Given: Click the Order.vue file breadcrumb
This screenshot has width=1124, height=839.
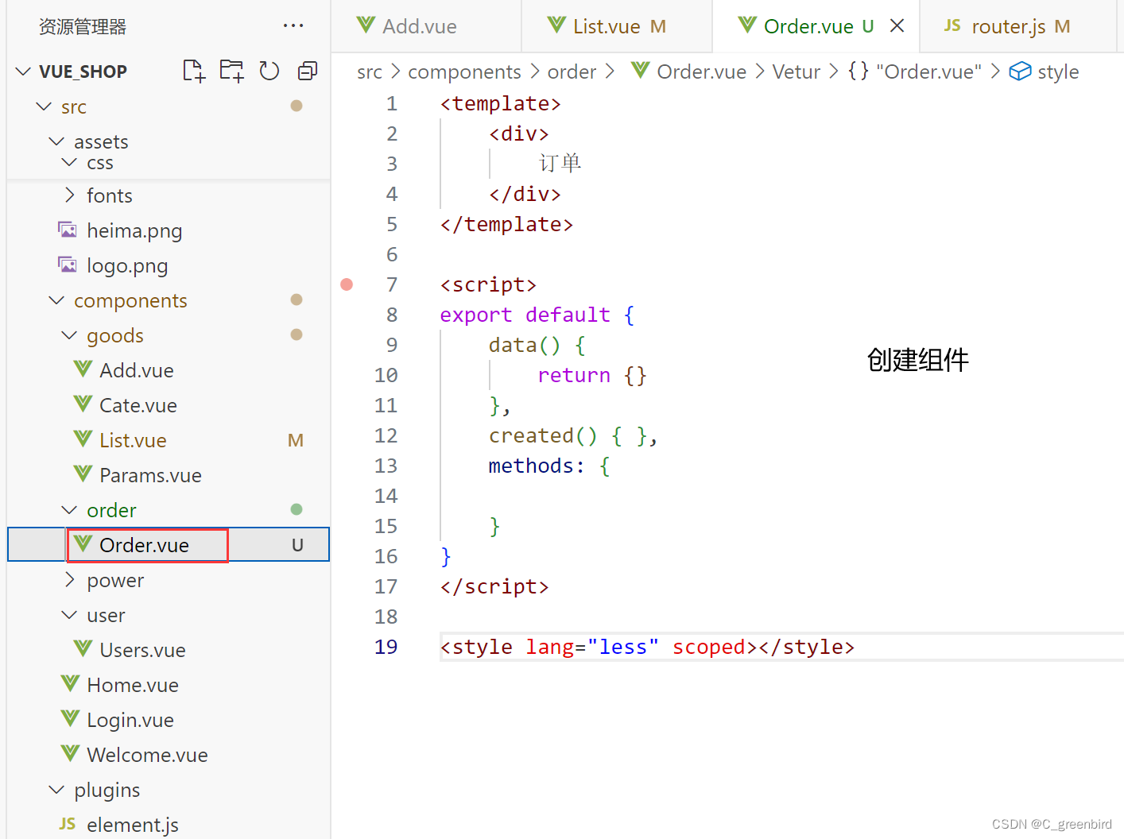Looking at the screenshot, I should tap(689, 72).
